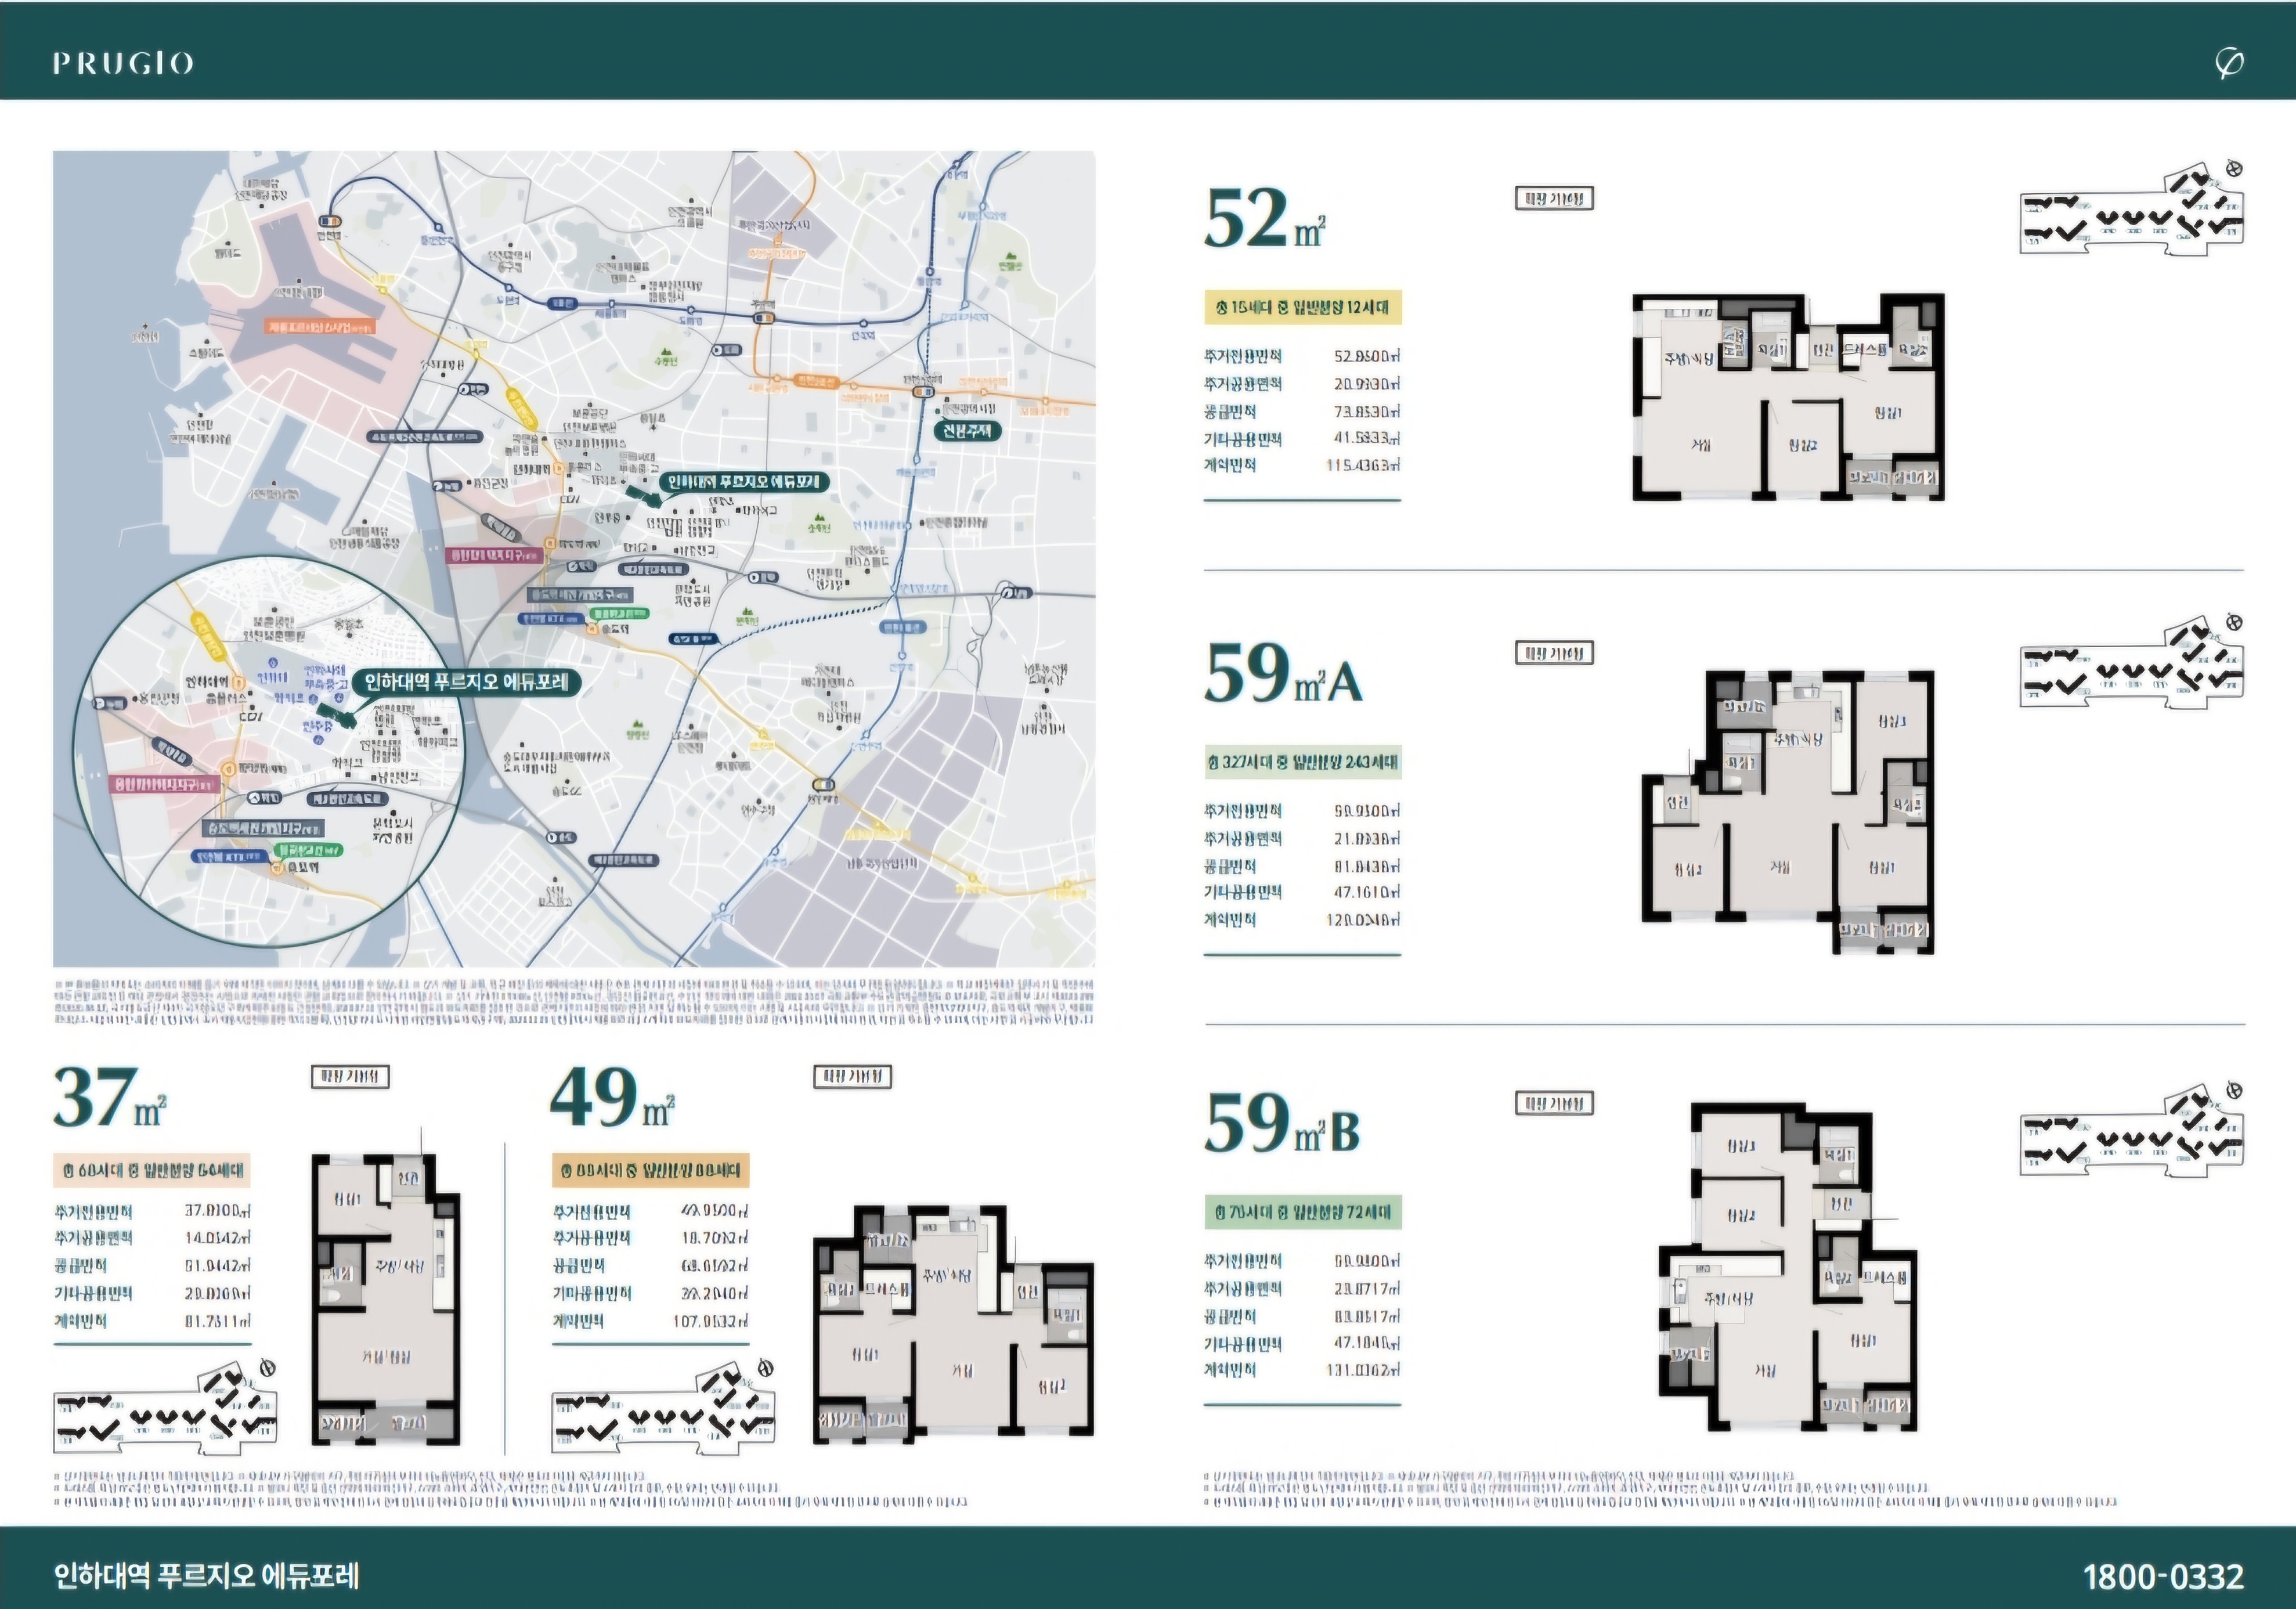Click the green household-count banner under 59㎡B
2296x1609 pixels.
point(1303,1212)
